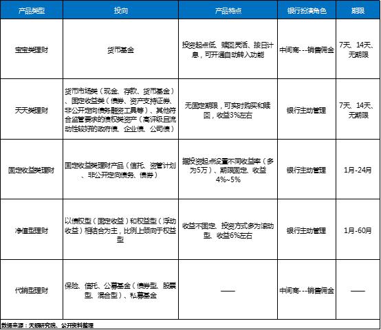This screenshot has height=330, width=381.
Task: Select the 收益4%~5% feature cell
Action: (x=228, y=169)
